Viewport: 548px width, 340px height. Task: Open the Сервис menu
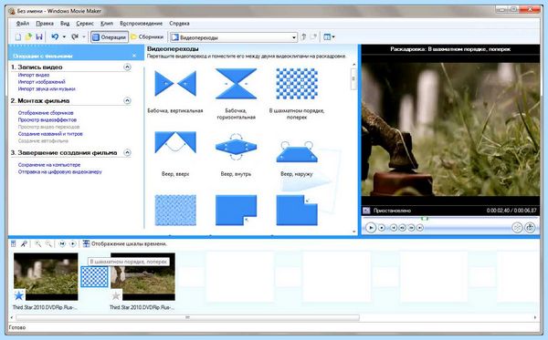coord(85,24)
